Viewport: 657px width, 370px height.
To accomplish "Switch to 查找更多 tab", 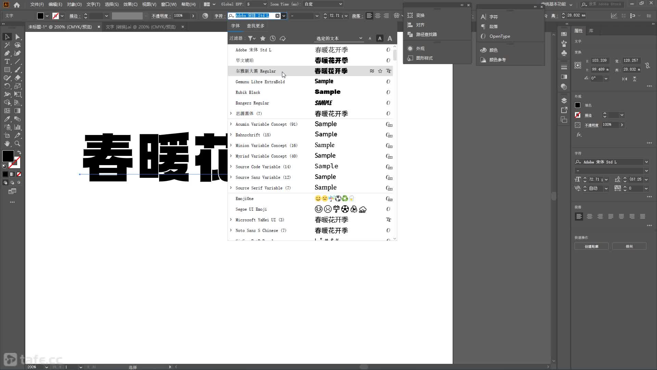I will point(256,26).
